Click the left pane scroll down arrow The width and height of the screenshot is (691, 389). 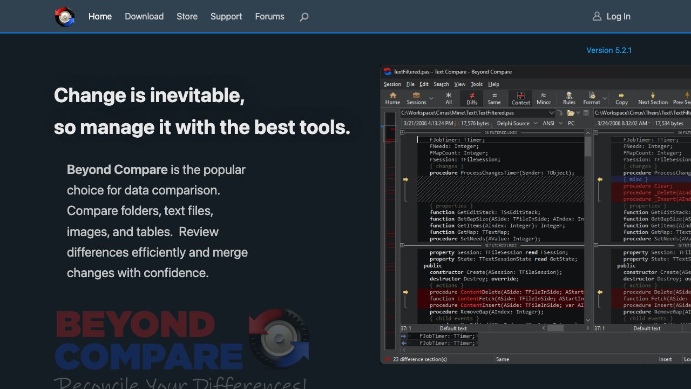[x=588, y=321]
